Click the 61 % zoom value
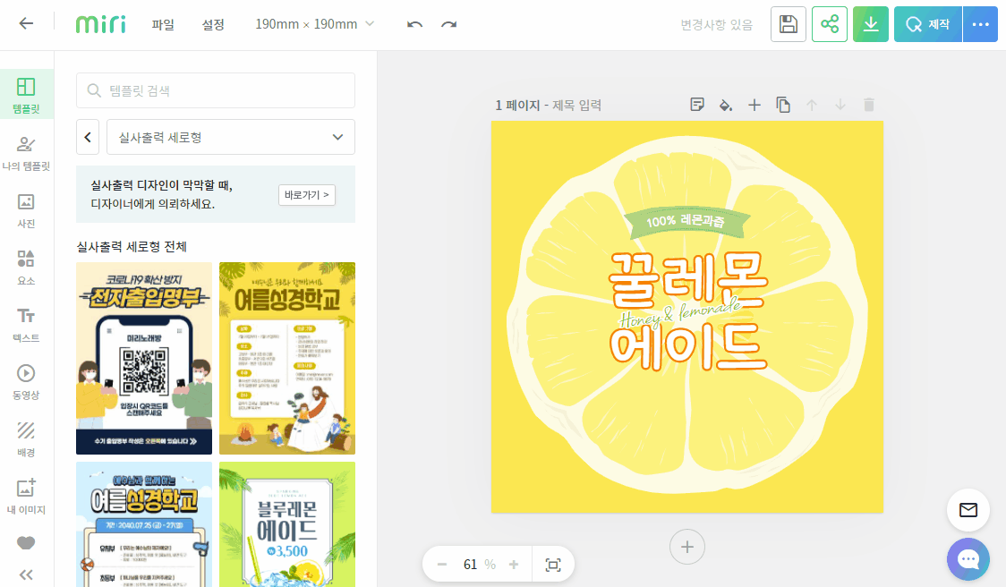 tap(479, 565)
